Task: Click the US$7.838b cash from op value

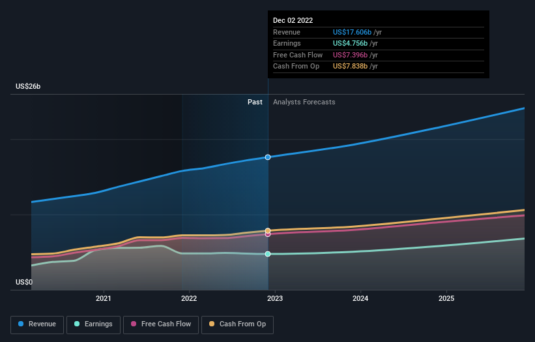Action: (350, 67)
